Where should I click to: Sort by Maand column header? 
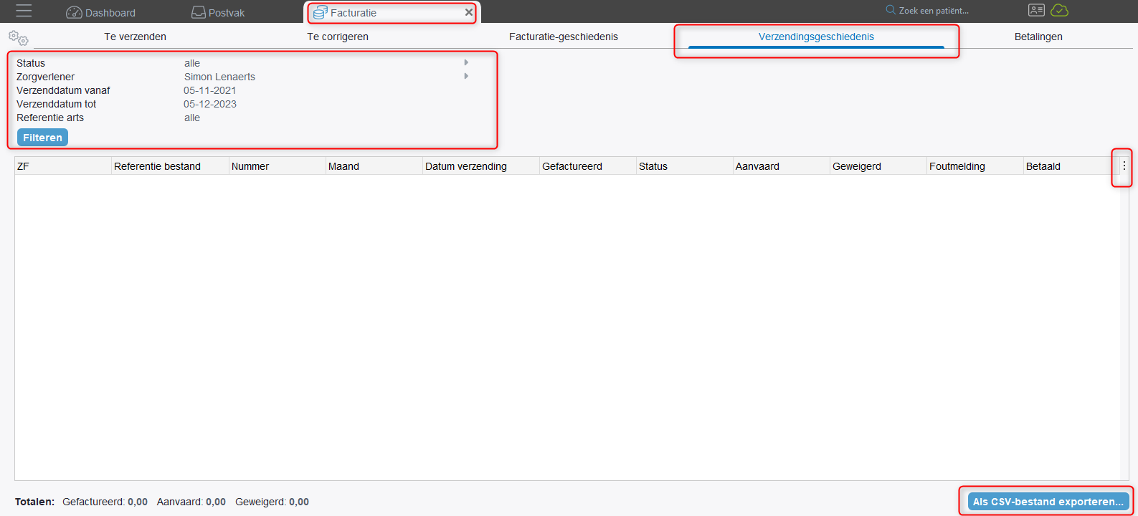(374, 166)
